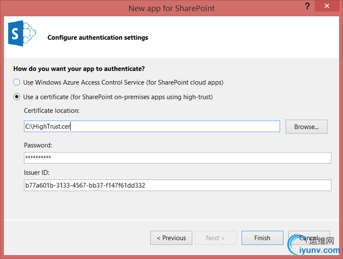The image size is (343, 259).
Task: Click the Issuer ID text box
Action: [x=177, y=185]
